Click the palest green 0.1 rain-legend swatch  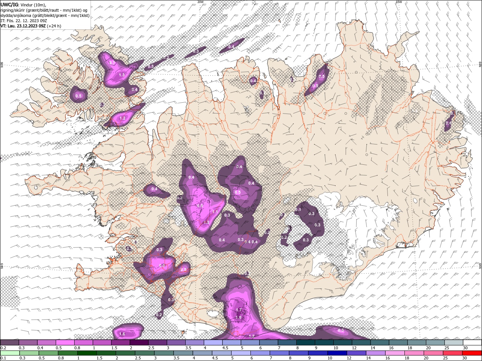click(10, 353)
